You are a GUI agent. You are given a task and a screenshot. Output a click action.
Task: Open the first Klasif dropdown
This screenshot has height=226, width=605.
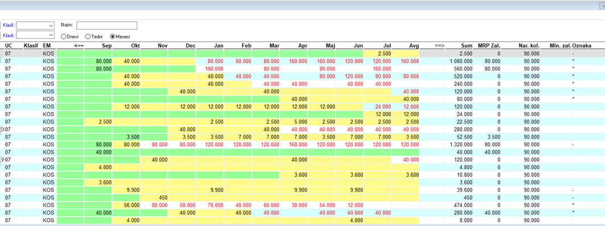[x=35, y=26]
